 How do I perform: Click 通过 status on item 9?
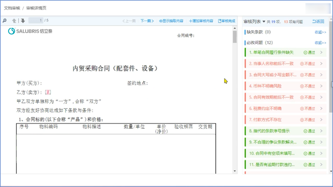[x=309, y=142]
